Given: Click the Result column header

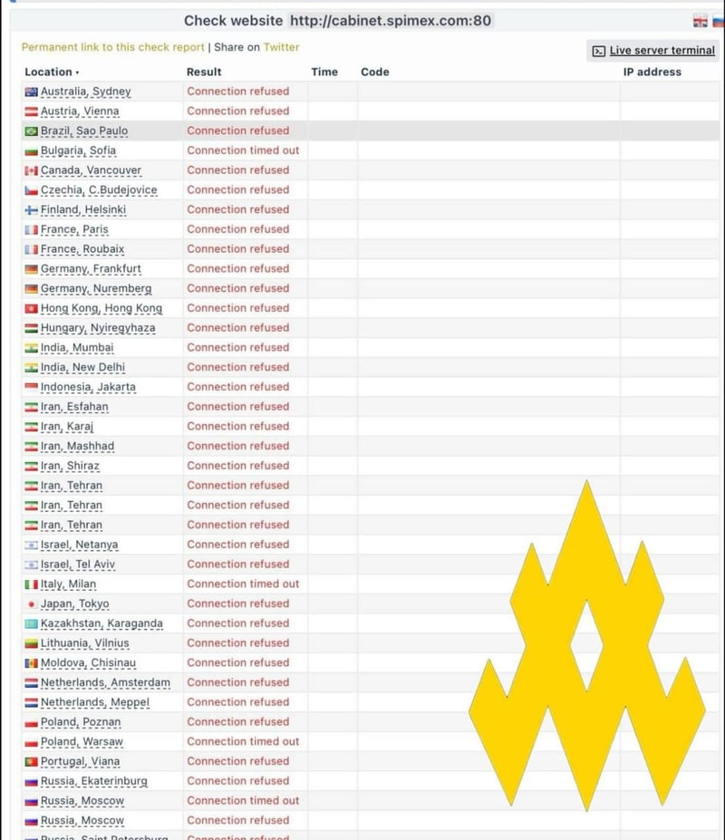Looking at the screenshot, I should coord(204,72).
